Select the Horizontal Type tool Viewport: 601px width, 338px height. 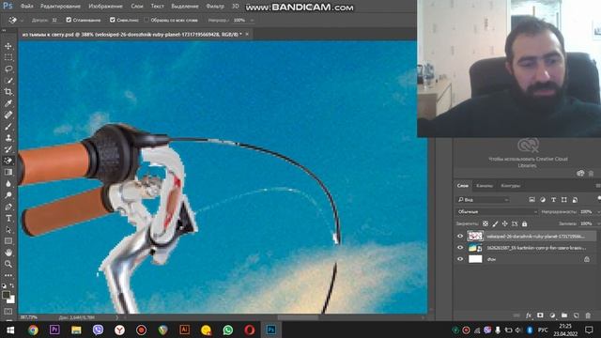pos(8,219)
